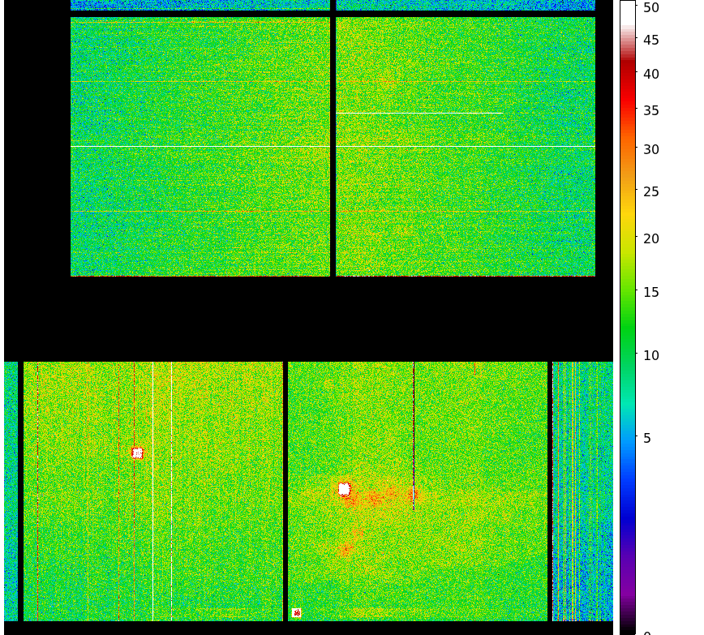
Task: Pick the red band of the colorbar near 40
Action: pos(627,75)
